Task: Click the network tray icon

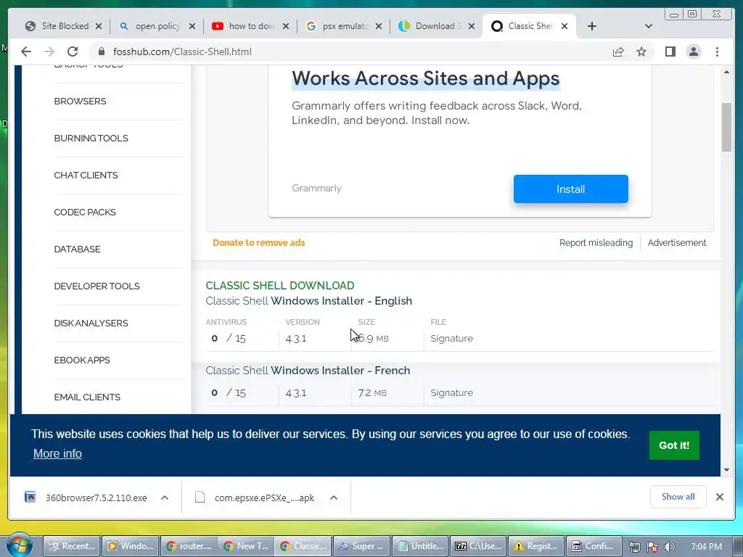Action: pos(634,547)
